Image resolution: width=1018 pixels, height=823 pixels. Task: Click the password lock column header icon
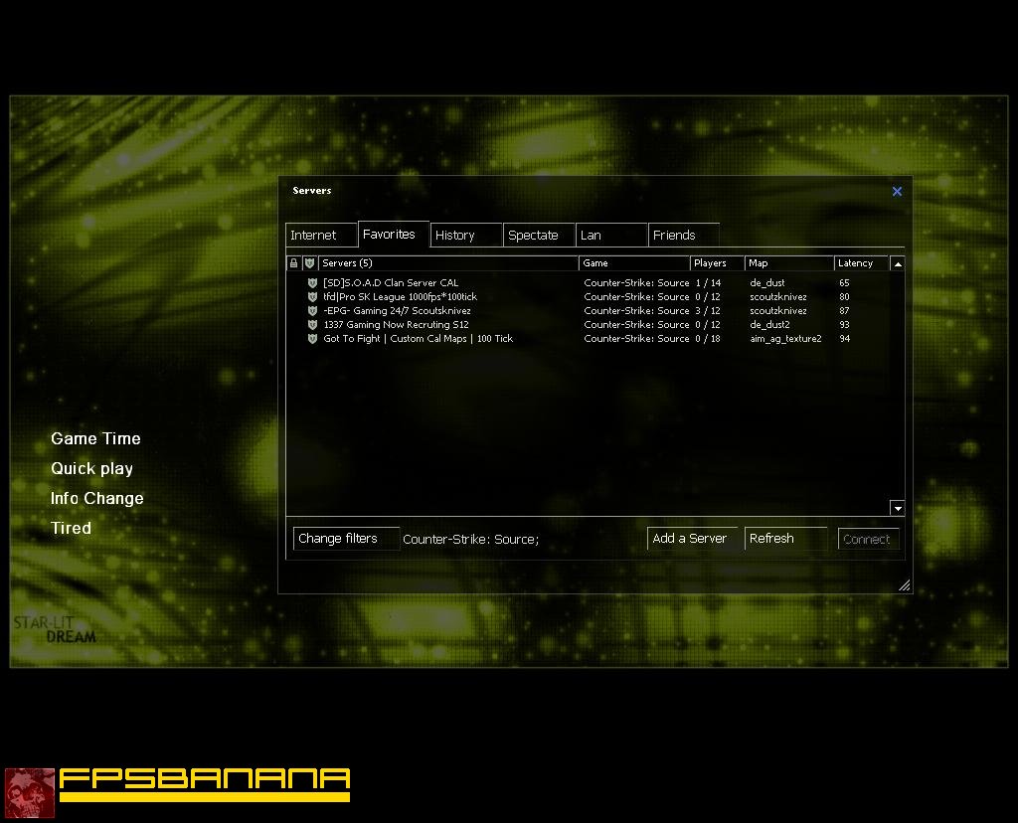pyautogui.click(x=293, y=262)
